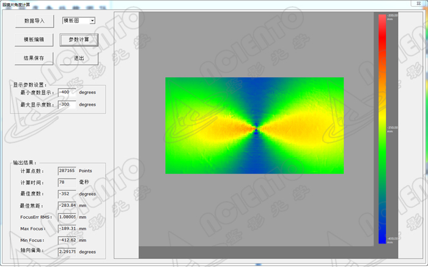Click the rainbow color scale bar
Screen dimensions: 428x267
382,128
